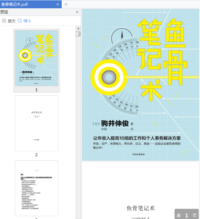The height and width of the screenshot is (219, 200).
Task: Click thumbnail label number 1
Action: pos(36,90)
